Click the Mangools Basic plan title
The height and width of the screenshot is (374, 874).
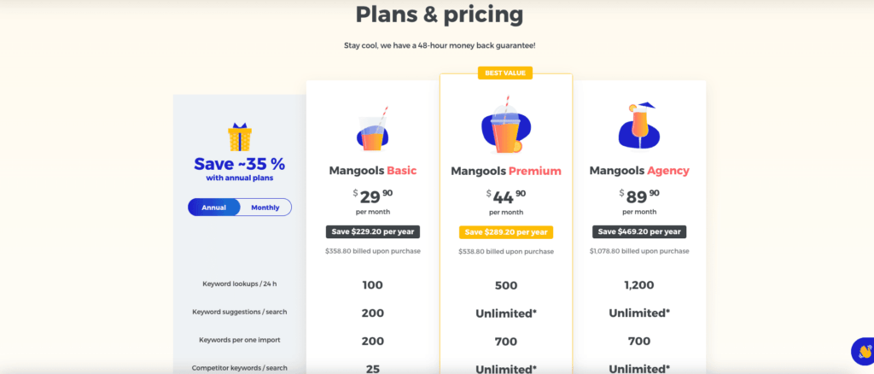tap(373, 171)
